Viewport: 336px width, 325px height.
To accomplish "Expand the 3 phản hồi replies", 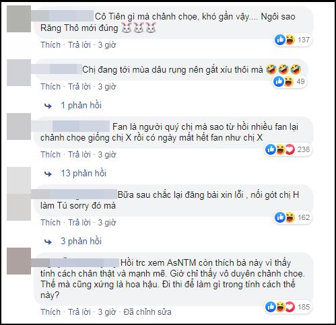I will pyautogui.click(x=81, y=242).
